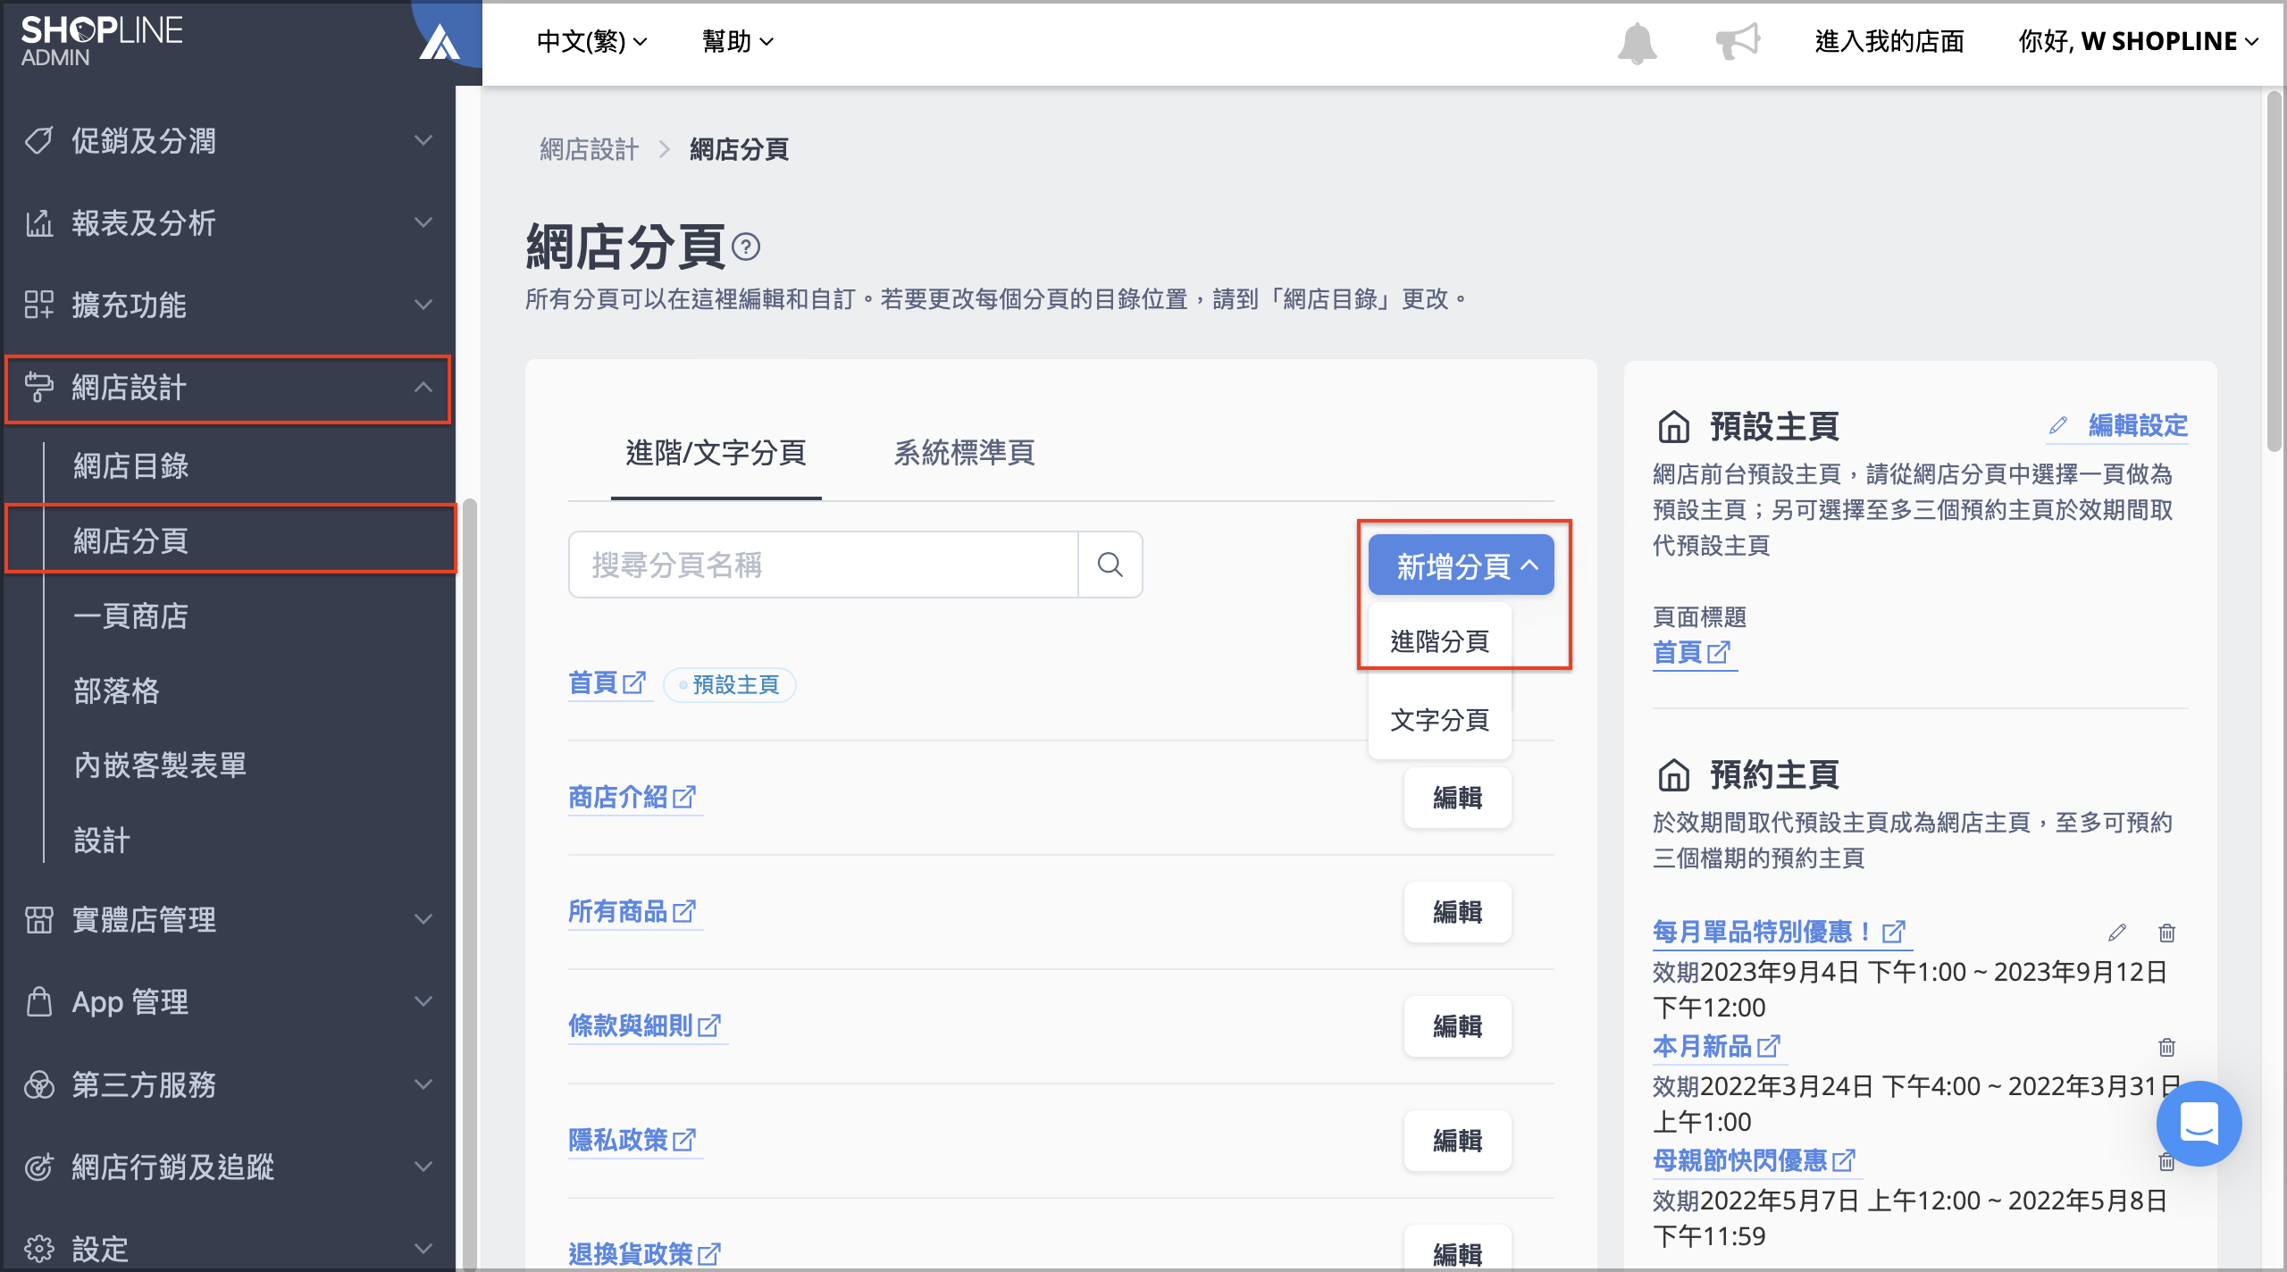Click the pencil icon for 每月單品特別優惠
This screenshot has height=1272, width=2287.
[2116, 933]
